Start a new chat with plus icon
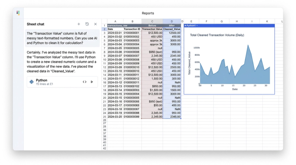 (79, 24)
